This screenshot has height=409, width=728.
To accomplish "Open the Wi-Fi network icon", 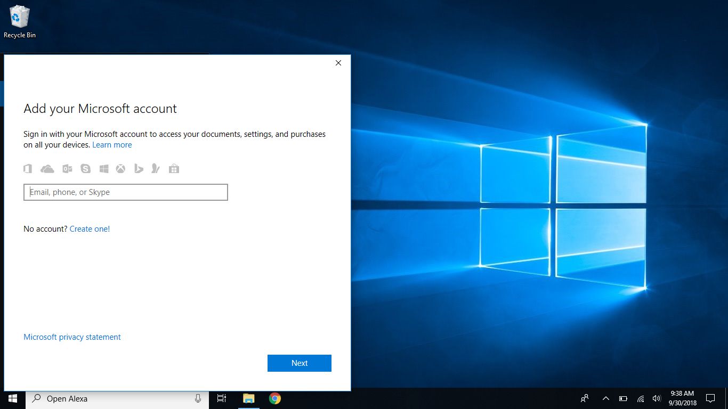I will tap(641, 398).
